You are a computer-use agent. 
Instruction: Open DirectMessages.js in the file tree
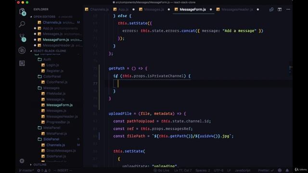click(61, 151)
